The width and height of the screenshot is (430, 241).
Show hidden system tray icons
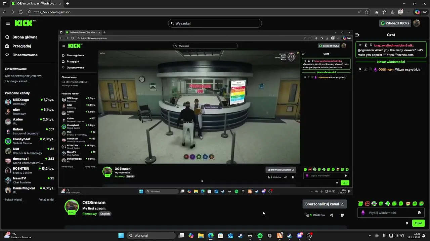[370, 236]
